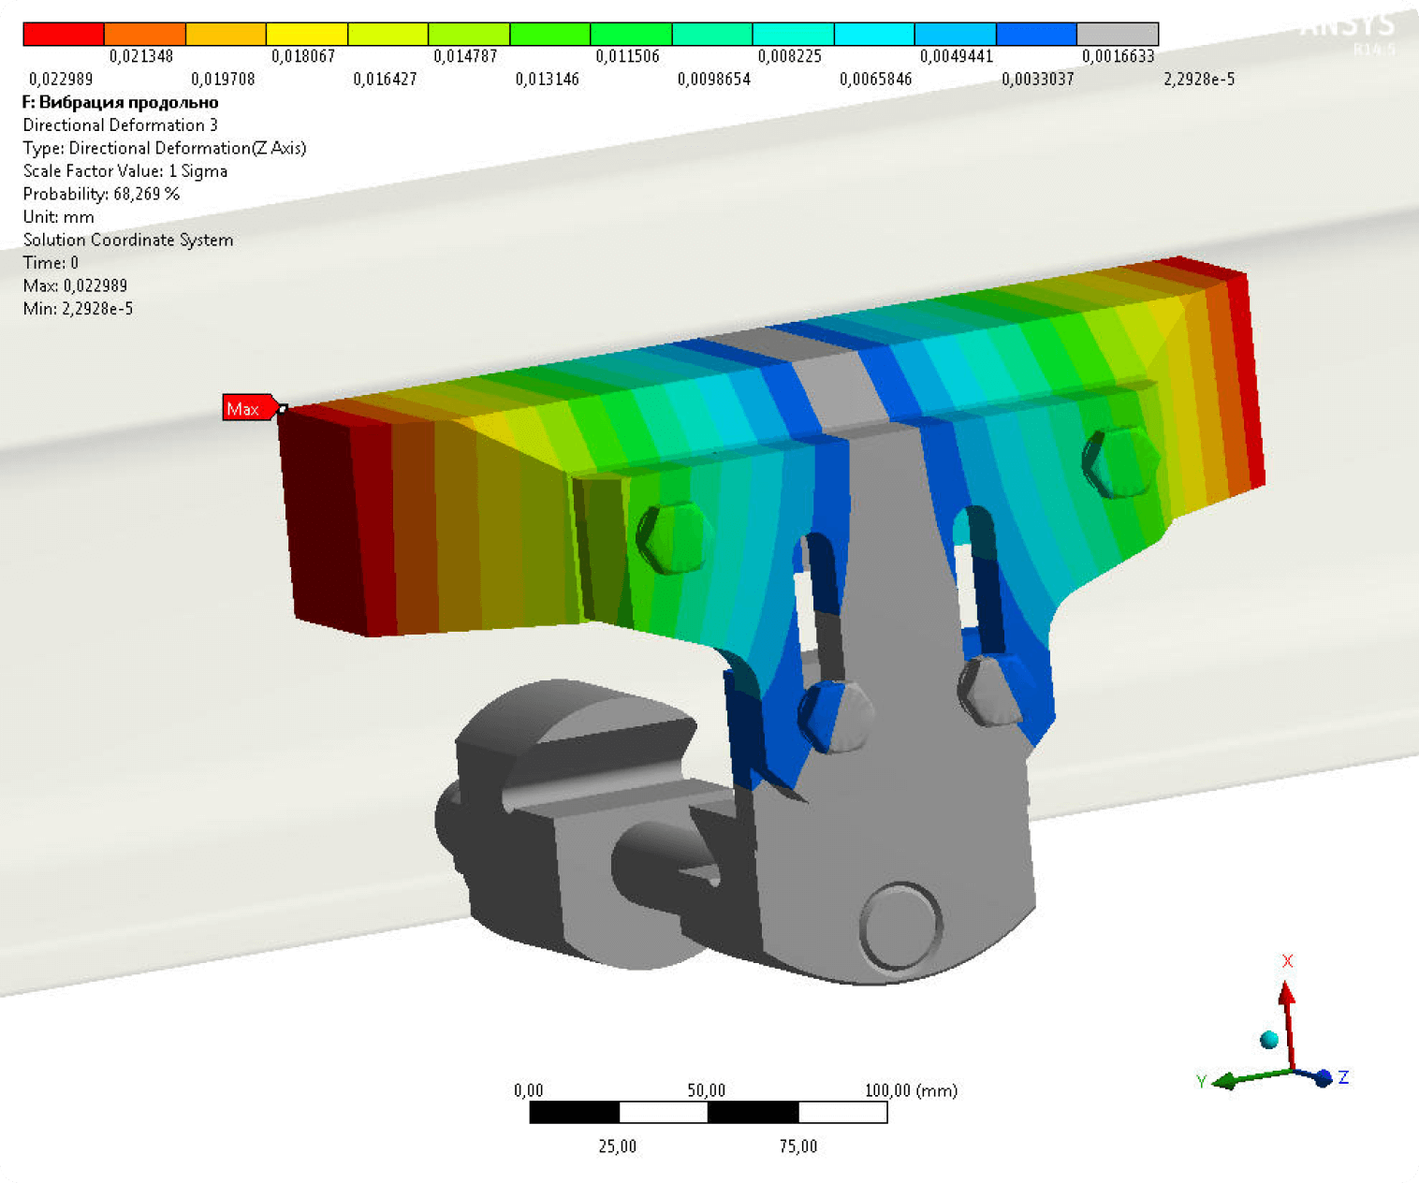Screen dimensions: 1419x1183
Task: Click the cyan isometric ball on triad
Action: point(1269,1040)
